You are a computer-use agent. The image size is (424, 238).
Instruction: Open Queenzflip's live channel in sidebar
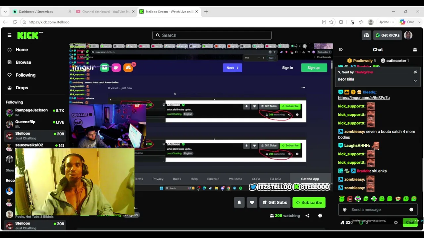click(35, 124)
